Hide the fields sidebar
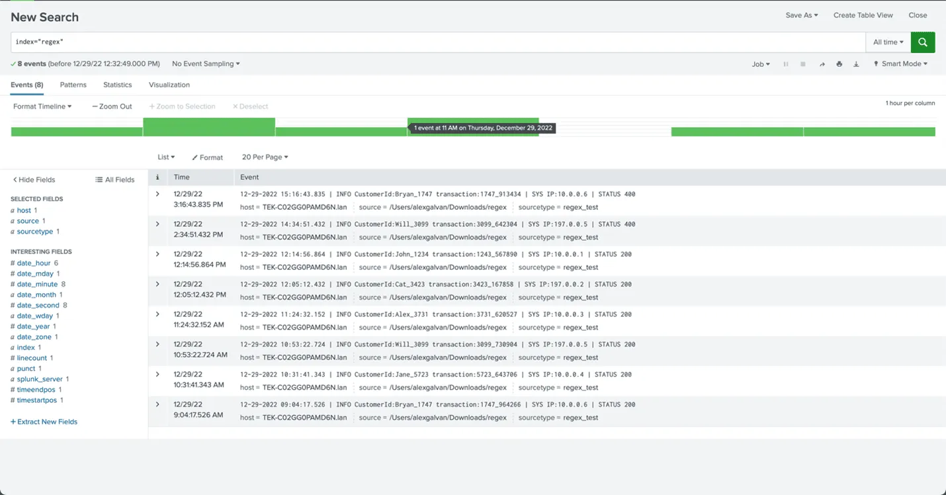 [34, 179]
